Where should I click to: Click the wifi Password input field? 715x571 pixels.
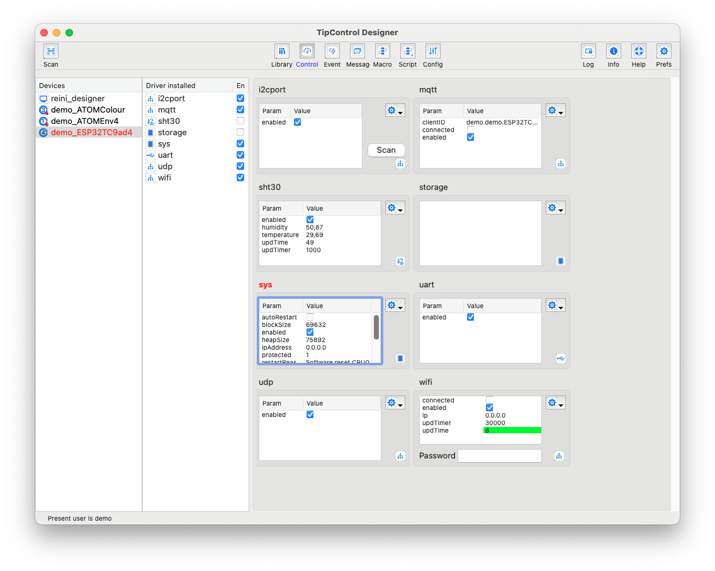coord(499,456)
